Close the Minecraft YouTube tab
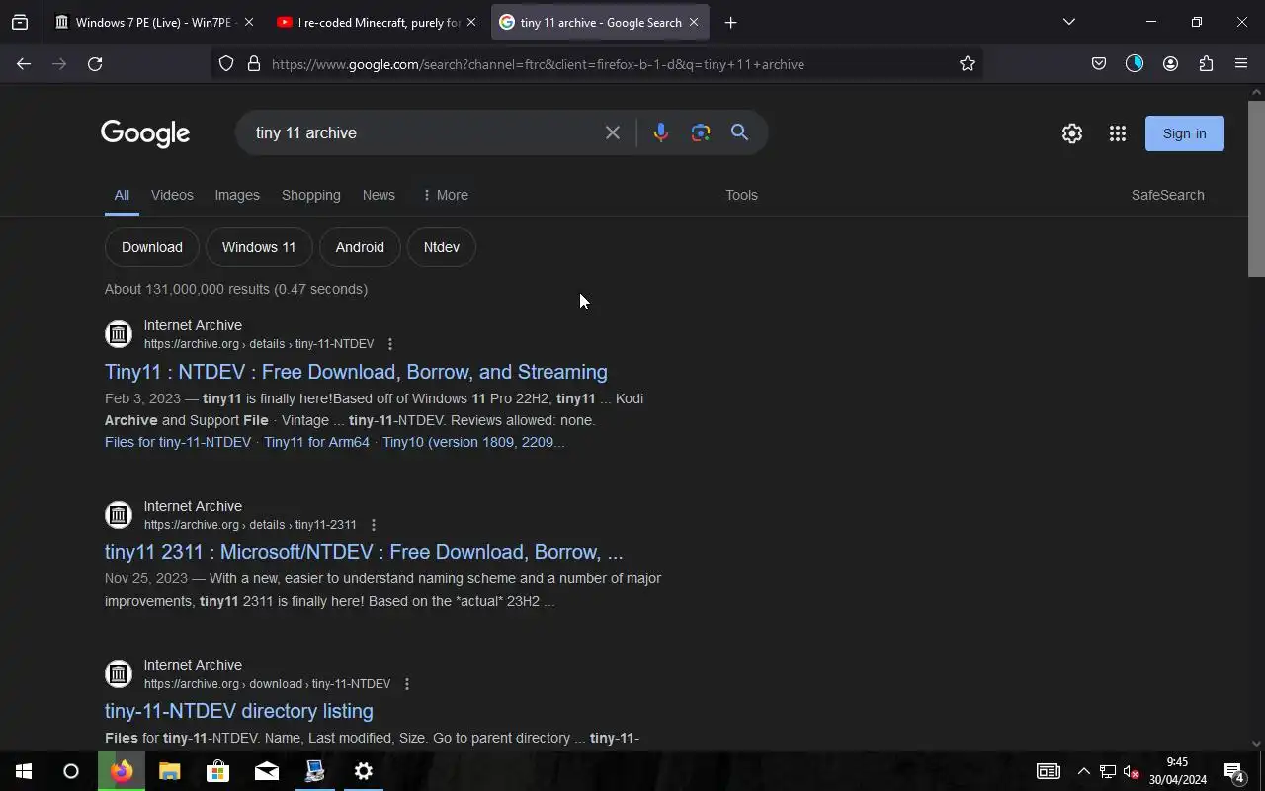Viewport: 1265px width, 791px height. (x=471, y=22)
